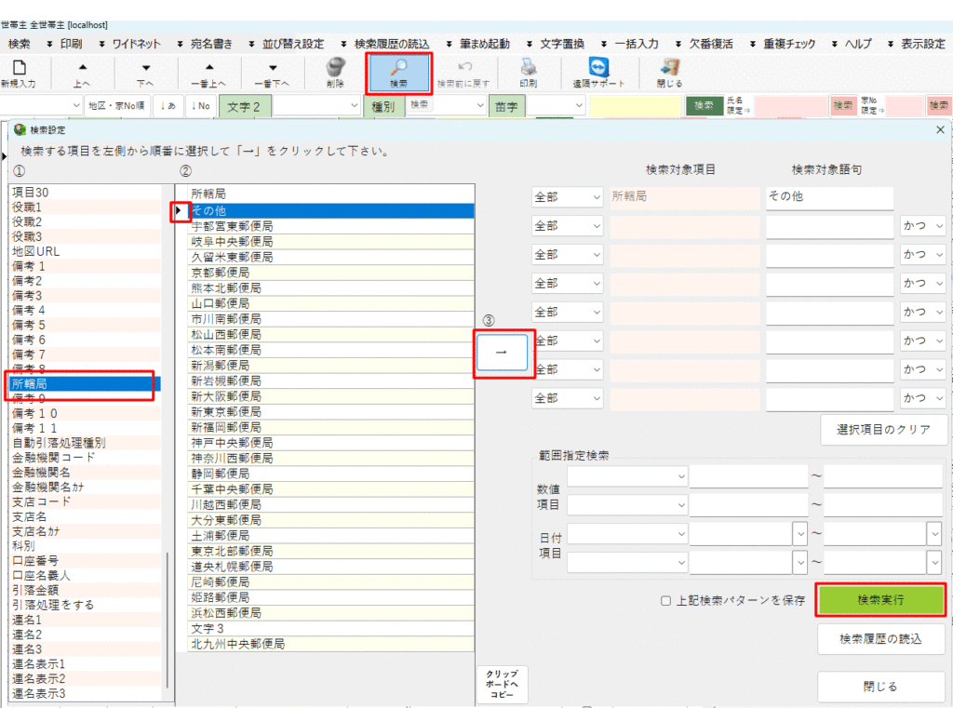
Task: Open 遠隔サポート remote support icon
Action: (x=598, y=70)
